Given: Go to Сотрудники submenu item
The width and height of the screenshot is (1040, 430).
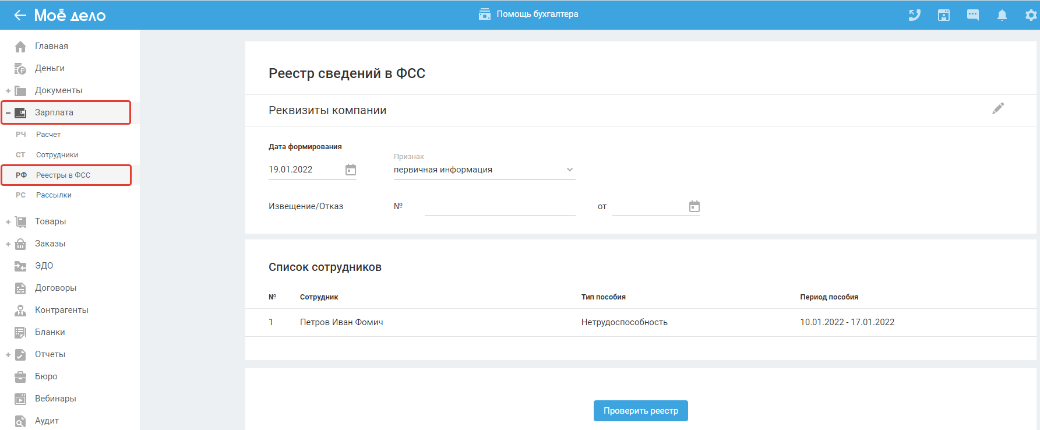Looking at the screenshot, I should [x=57, y=155].
